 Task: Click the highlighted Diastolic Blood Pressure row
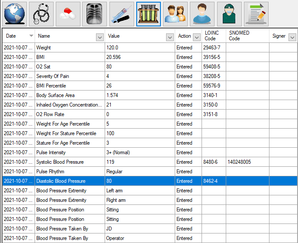click(150, 181)
